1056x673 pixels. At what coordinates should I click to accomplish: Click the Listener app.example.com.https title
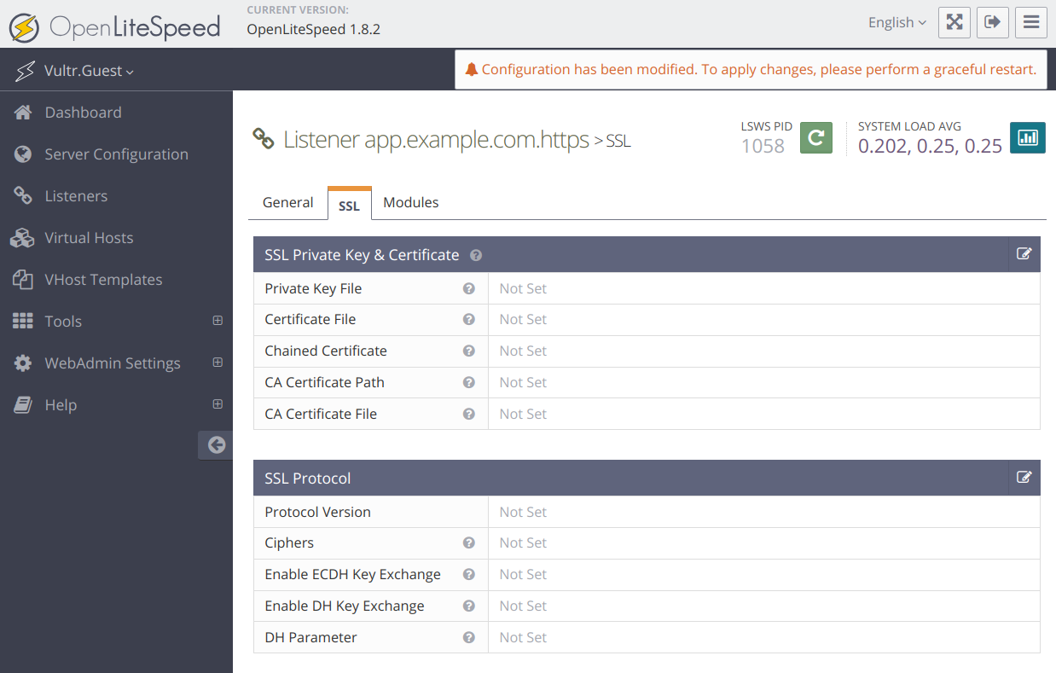[x=436, y=139]
